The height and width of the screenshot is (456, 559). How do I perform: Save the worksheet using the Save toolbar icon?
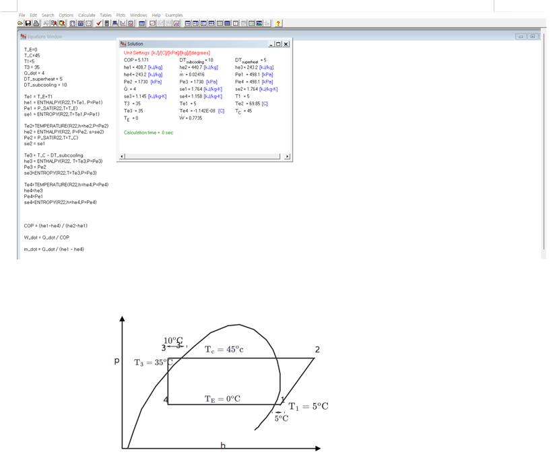point(29,24)
